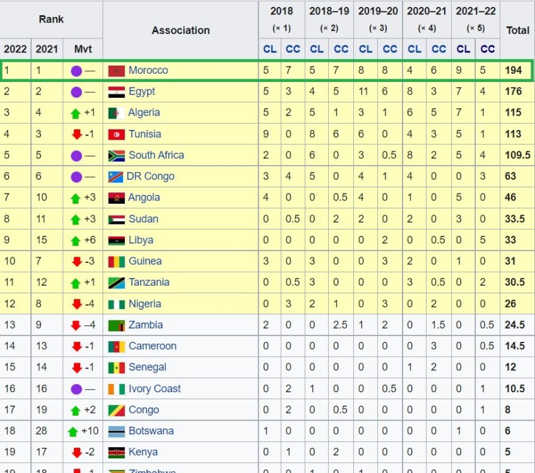Click Zambia's red down arrow
This screenshot has width=535, height=473.
76,325
